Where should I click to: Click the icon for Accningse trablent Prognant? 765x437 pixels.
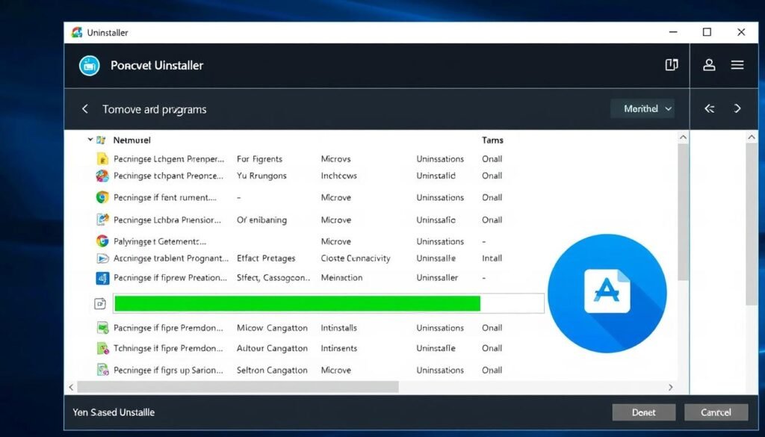click(102, 258)
